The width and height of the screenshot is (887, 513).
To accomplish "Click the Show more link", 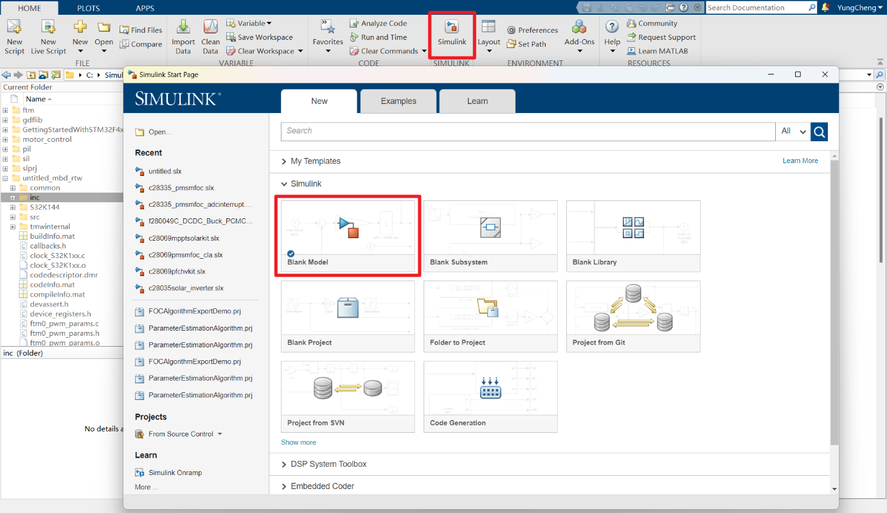I will [x=298, y=442].
